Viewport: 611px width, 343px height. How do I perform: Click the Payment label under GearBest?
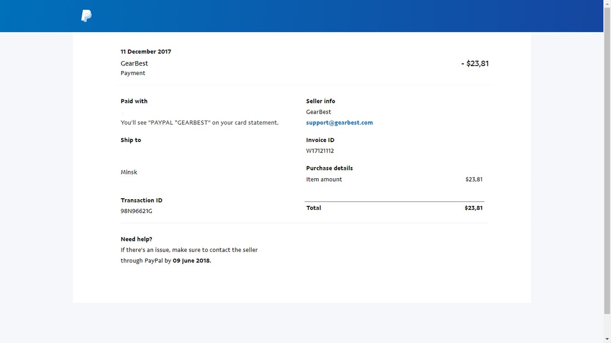(133, 73)
